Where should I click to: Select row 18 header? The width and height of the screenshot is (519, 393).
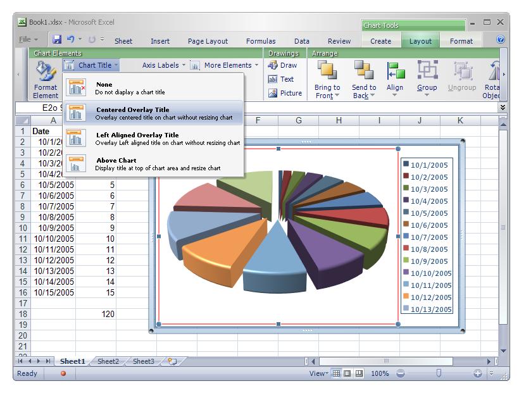(23, 314)
